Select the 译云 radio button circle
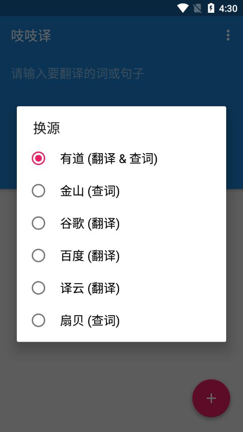 point(39,288)
